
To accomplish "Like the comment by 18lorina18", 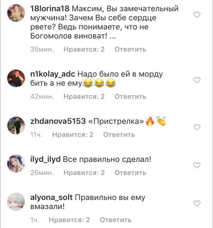I will click(197, 15).
